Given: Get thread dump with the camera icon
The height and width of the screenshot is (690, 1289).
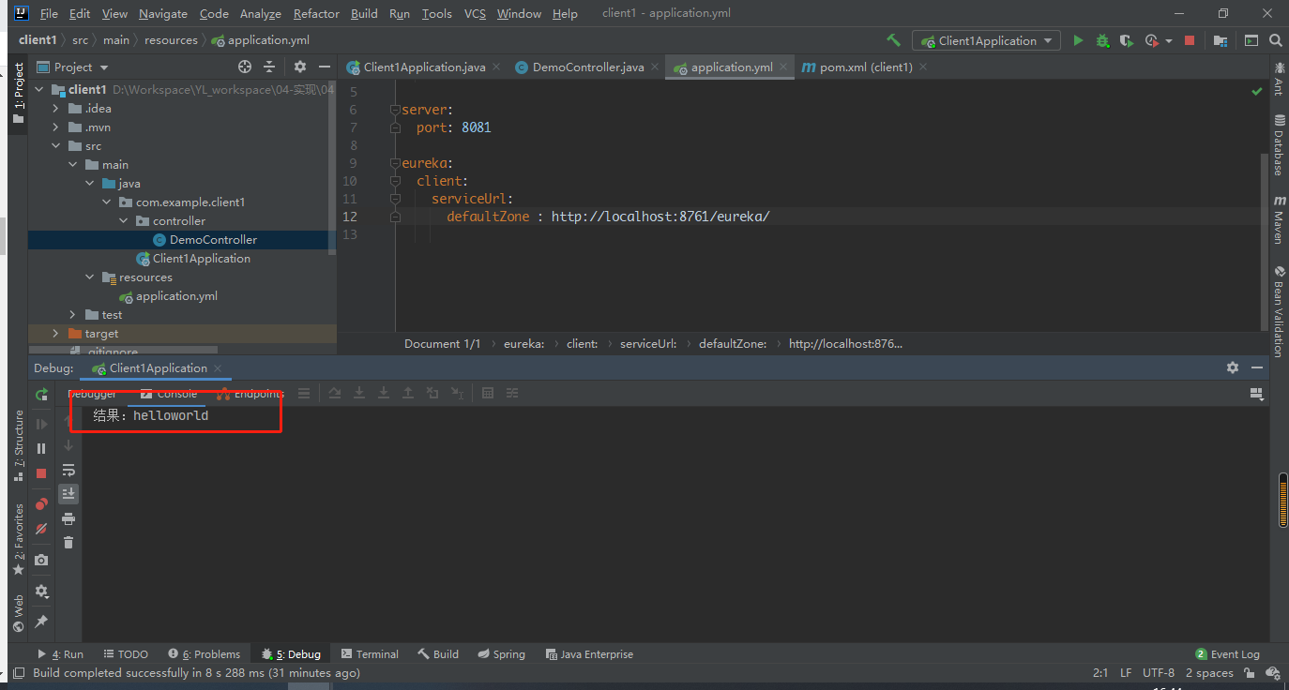Looking at the screenshot, I should click(x=41, y=560).
